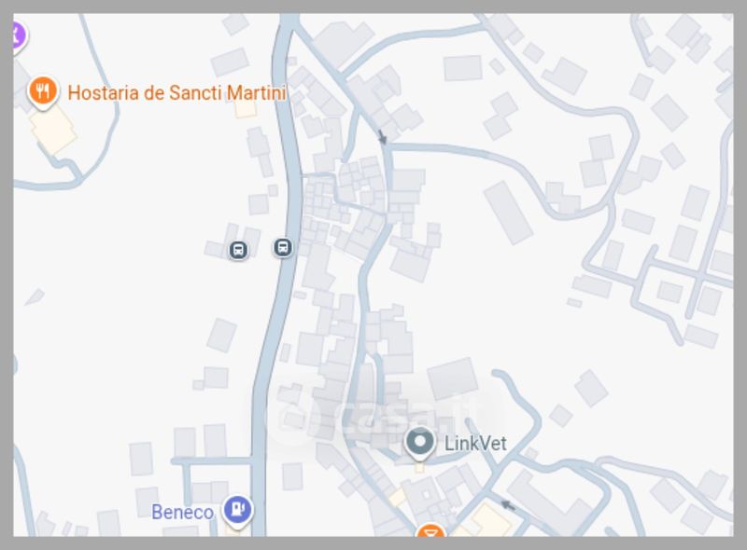Viewport: 747px width, 550px height.
Task: Select the purple marker at the map's corner
Action: (18, 35)
